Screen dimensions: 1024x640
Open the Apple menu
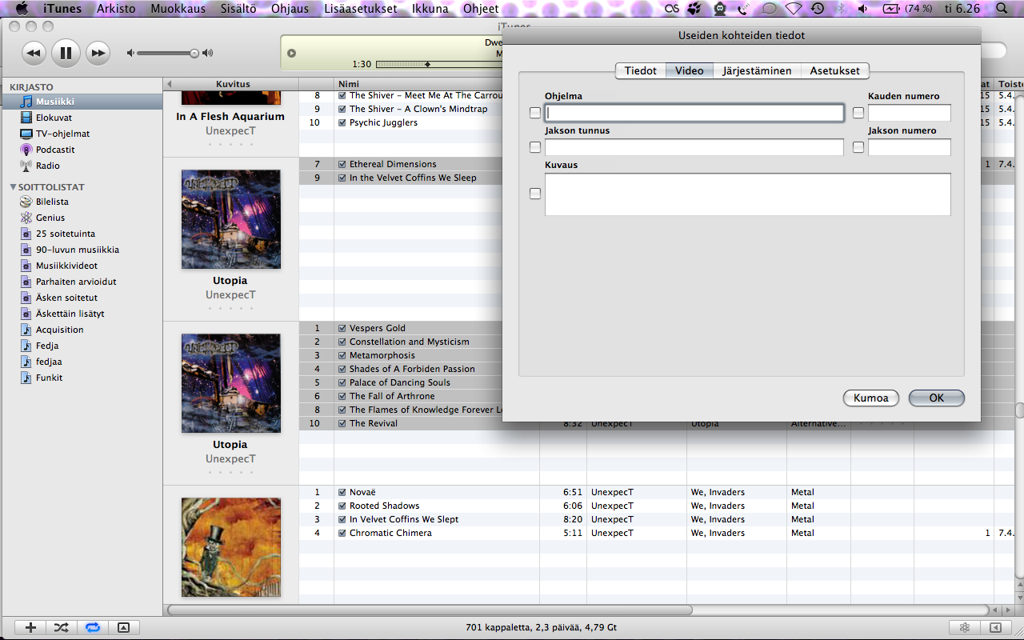point(22,9)
